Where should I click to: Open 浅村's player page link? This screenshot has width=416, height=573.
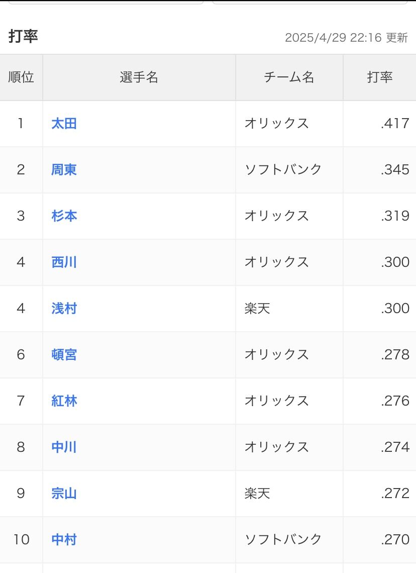coord(64,309)
